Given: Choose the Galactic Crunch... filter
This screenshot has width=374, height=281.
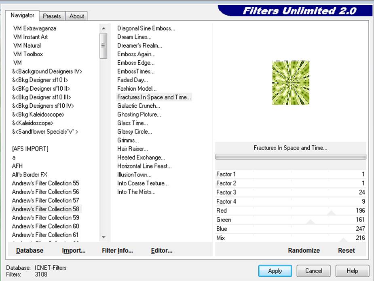Looking at the screenshot, I should 138,106.
